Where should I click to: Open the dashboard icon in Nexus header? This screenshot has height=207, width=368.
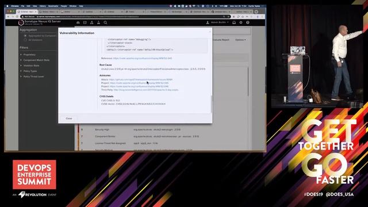click(78, 22)
